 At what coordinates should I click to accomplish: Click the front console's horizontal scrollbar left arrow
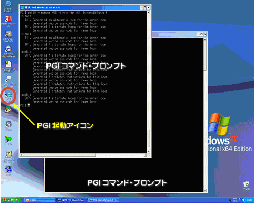coord(21,155)
